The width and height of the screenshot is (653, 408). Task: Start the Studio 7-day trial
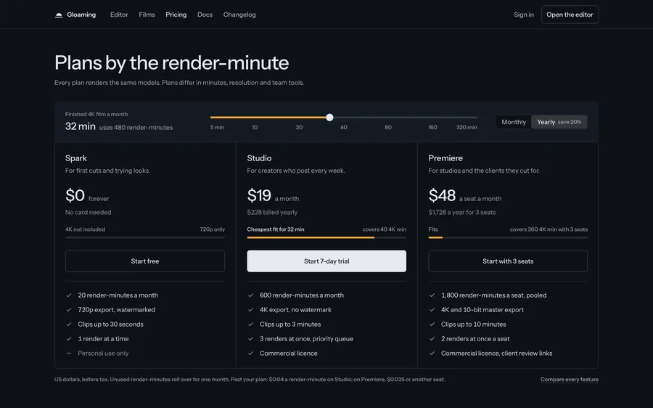pos(326,261)
